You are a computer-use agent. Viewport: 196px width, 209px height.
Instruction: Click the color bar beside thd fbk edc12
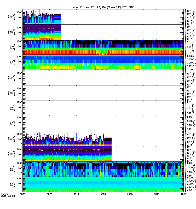tap(186, 108)
